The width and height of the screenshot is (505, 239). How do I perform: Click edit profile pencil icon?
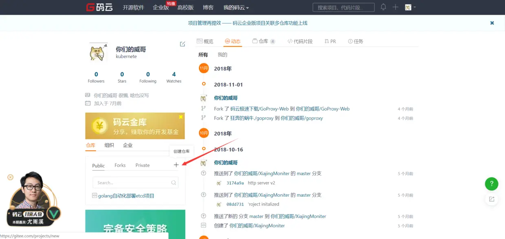182,44
